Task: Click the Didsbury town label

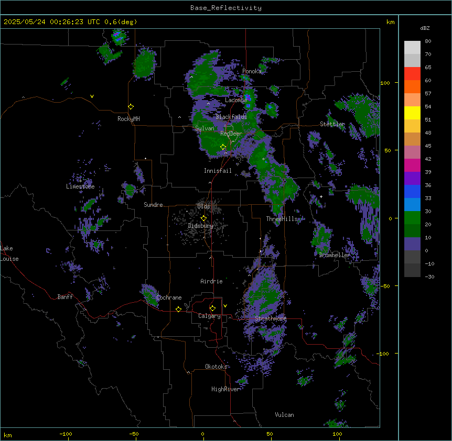Action: 201,226
